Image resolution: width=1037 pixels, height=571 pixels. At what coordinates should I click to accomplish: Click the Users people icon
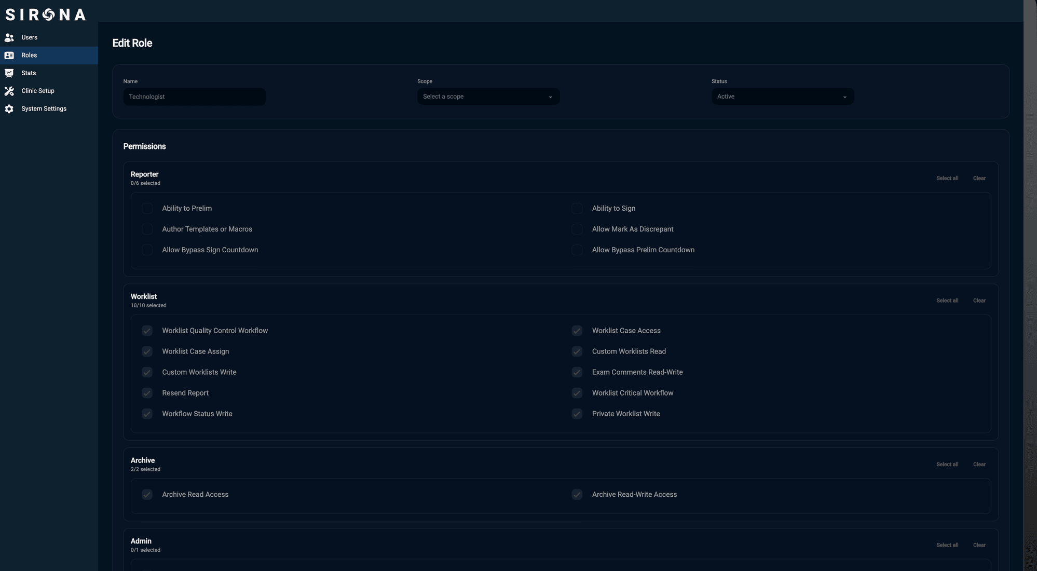click(9, 37)
